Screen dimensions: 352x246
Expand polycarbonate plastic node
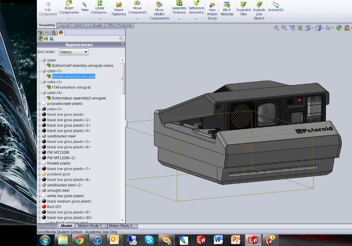pyautogui.click(x=40, y=104)
